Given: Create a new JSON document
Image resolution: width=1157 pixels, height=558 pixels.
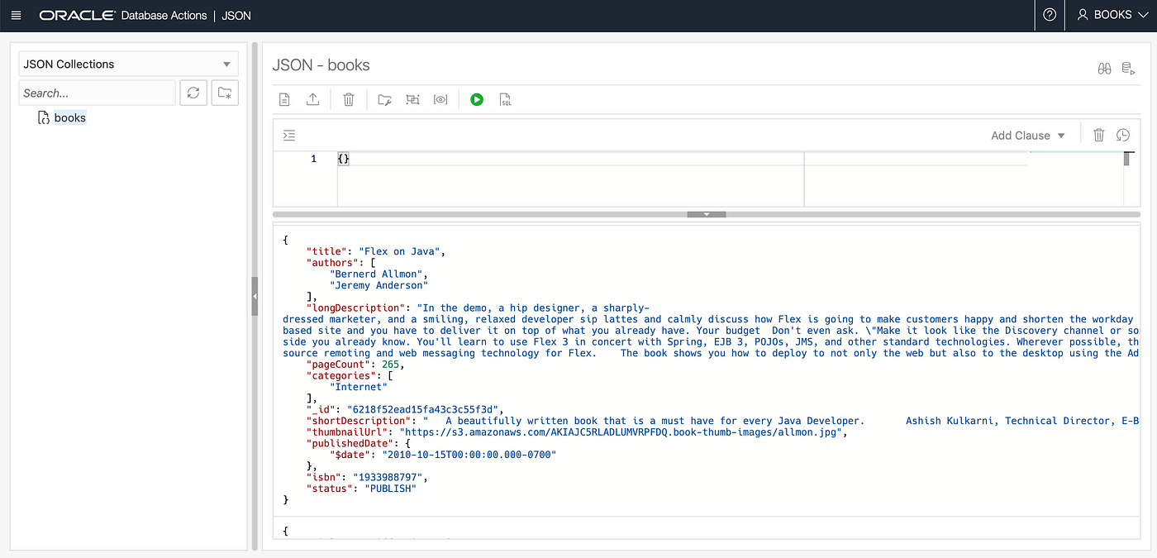Looking at the screenshot, I should (x=284, y=99).
